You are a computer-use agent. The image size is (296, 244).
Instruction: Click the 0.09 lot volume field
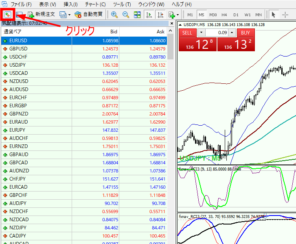click(x=217, y=33)
